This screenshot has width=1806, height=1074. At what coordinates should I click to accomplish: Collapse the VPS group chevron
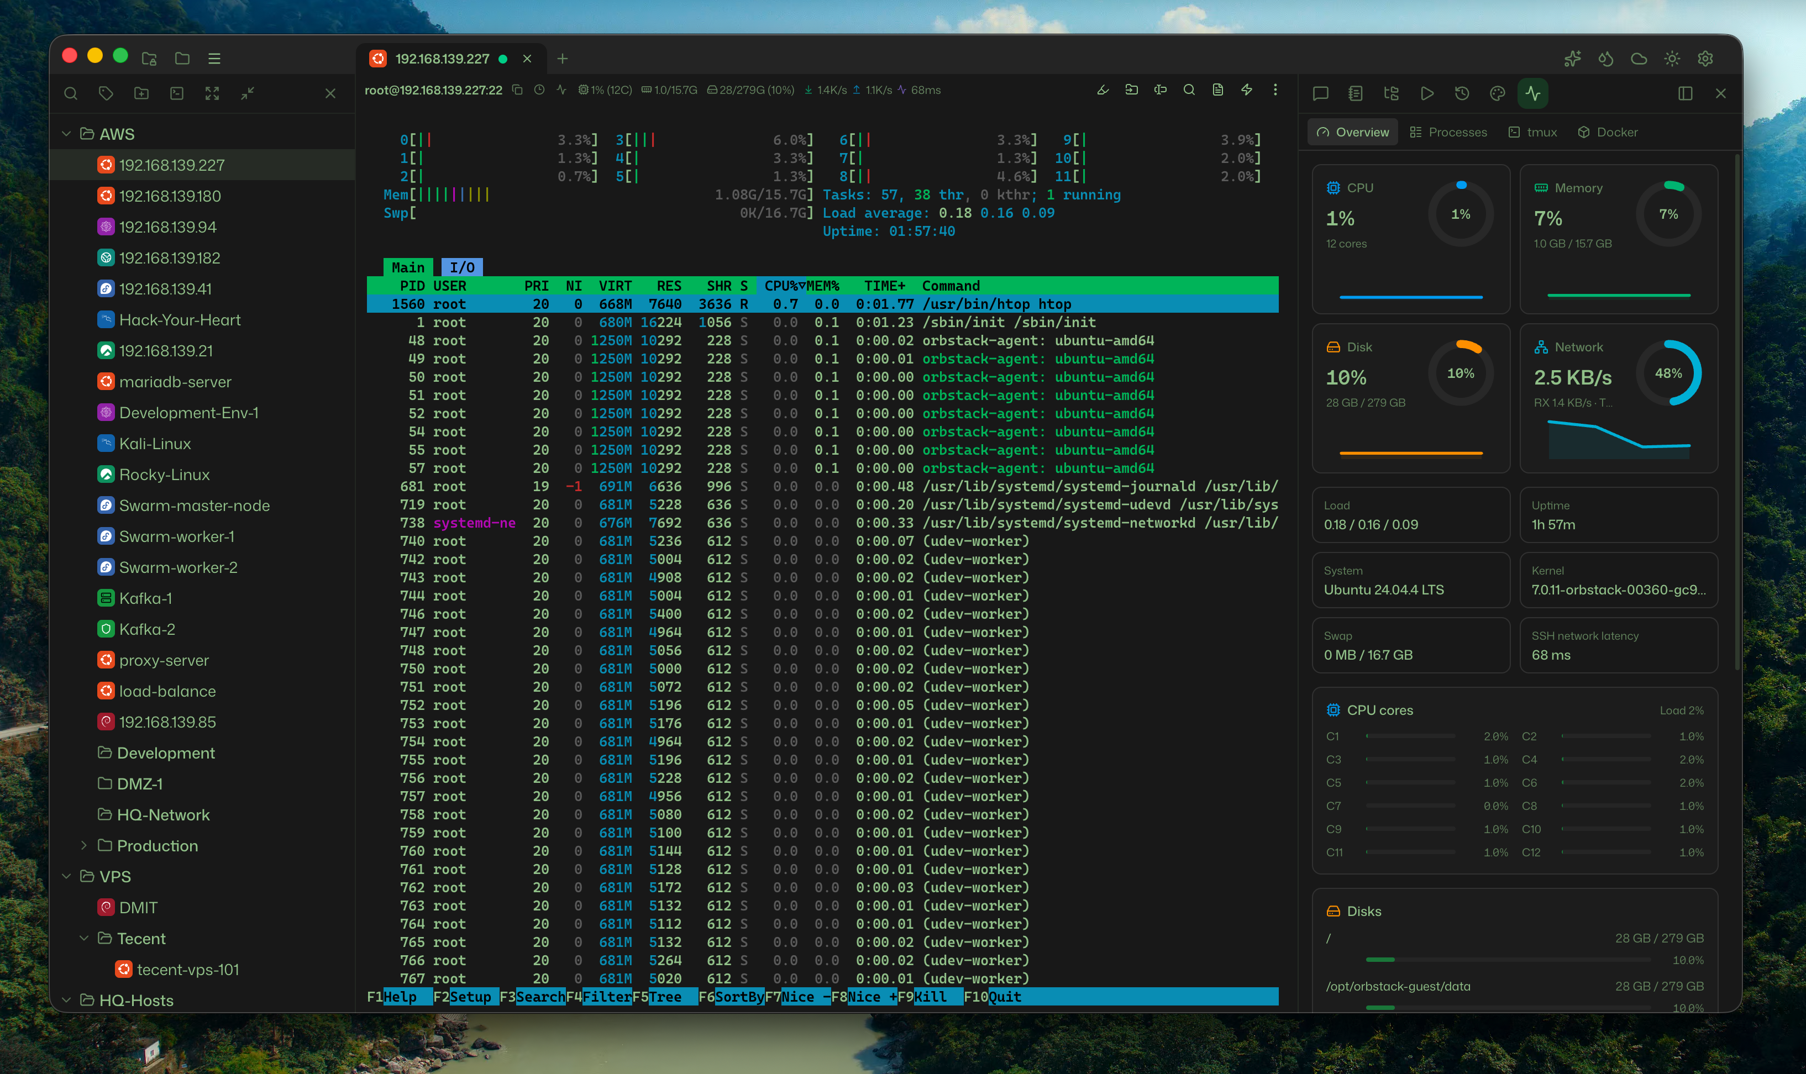point(67,876)
